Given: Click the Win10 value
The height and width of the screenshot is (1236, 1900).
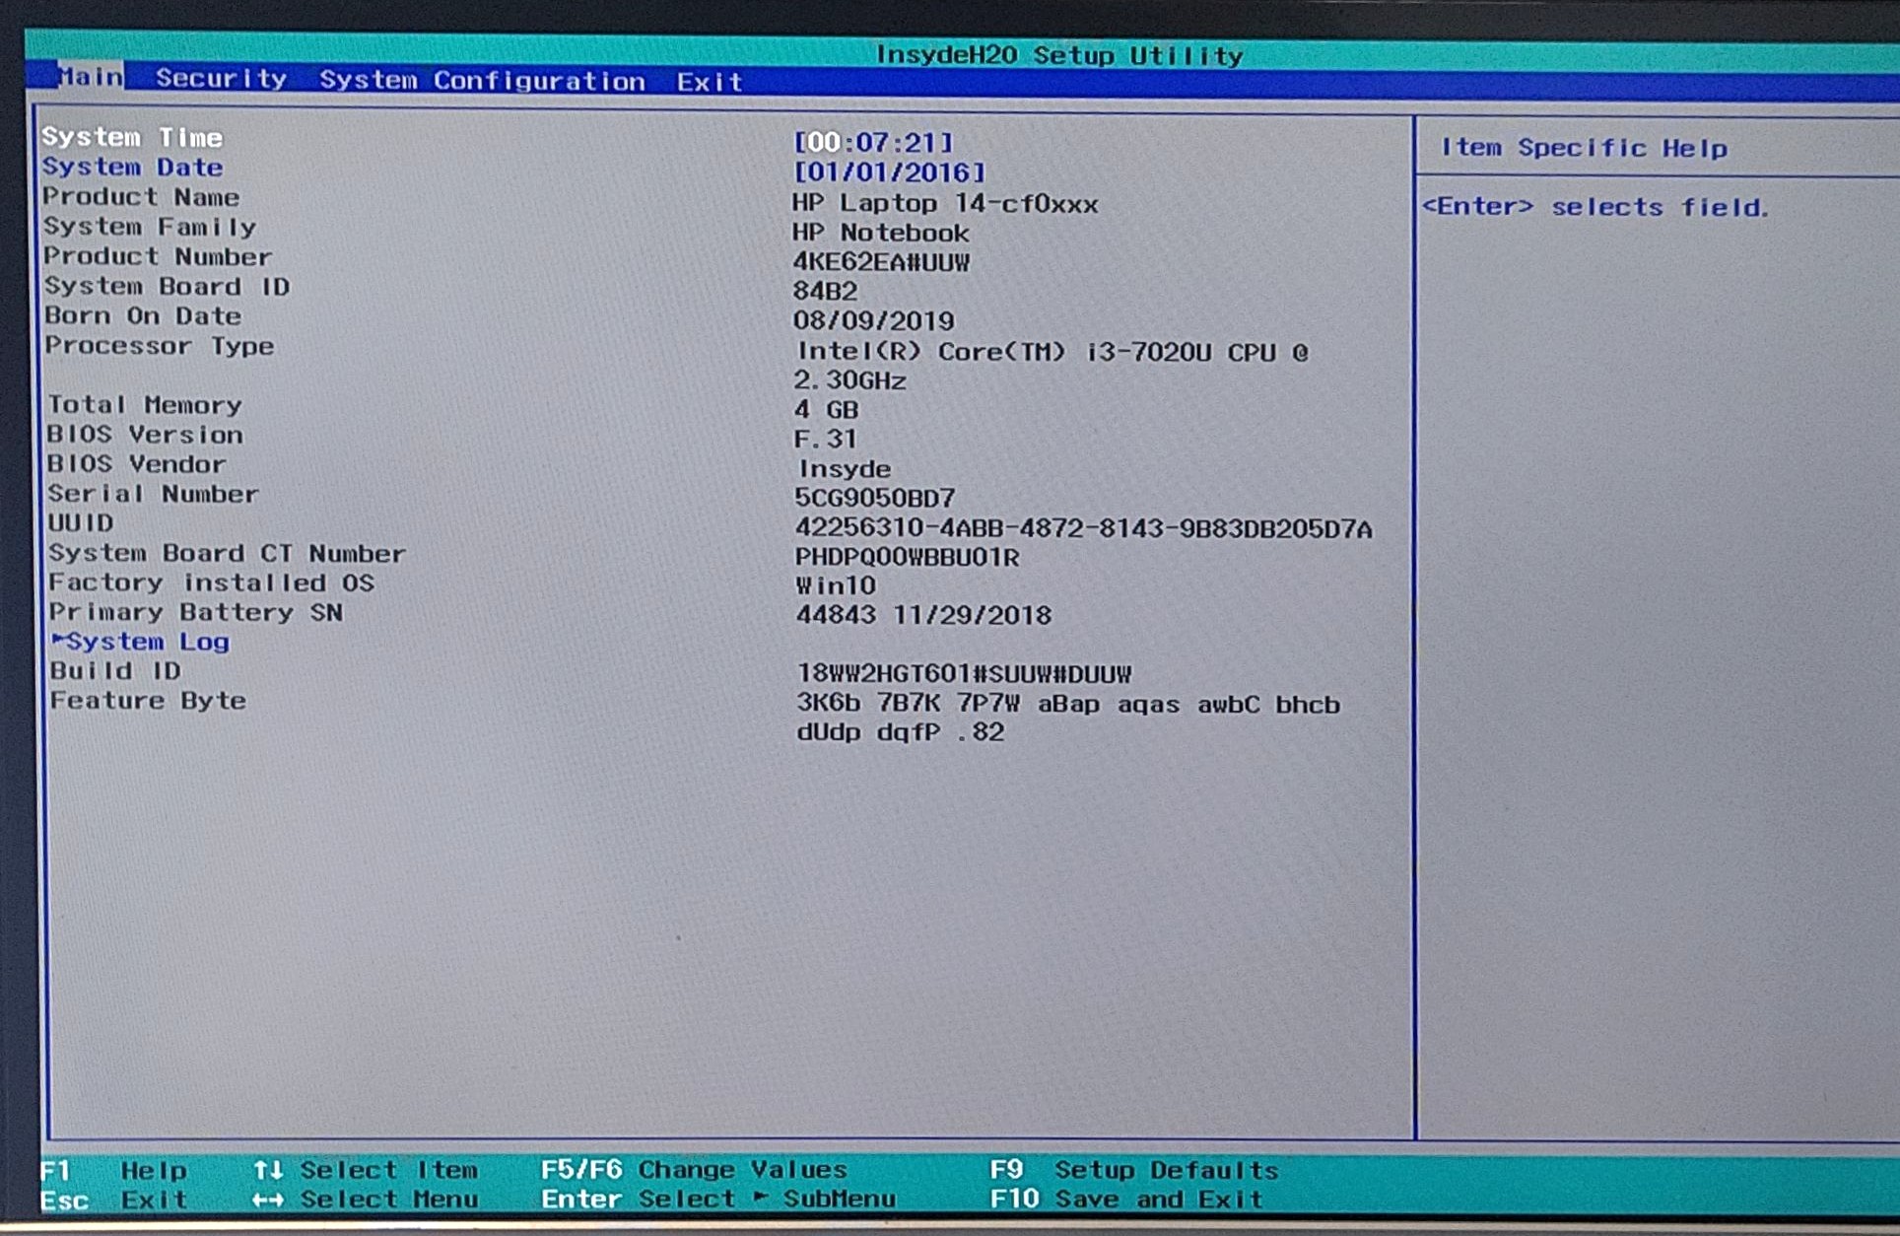Looking at the screenshot, I should click(x=836, y=585).
